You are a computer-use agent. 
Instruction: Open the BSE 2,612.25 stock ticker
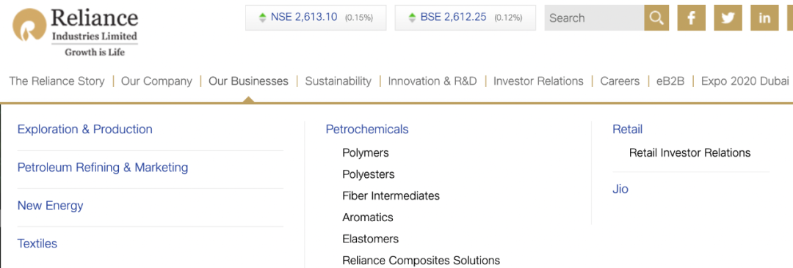(466, 18)
